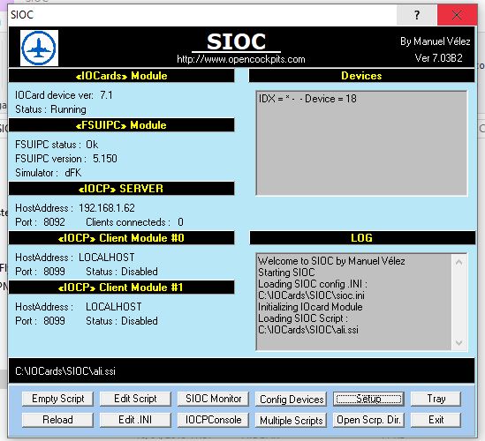This screenshot has height=441, width=485.
Task: Click the '<IOCP> SERVER' header
Action: [x=122, y=189]
